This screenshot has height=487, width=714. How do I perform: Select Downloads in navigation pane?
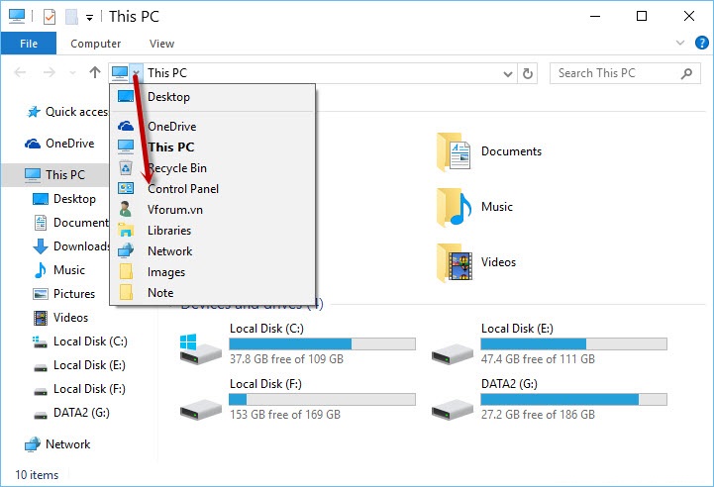click(x=70, y=246)
